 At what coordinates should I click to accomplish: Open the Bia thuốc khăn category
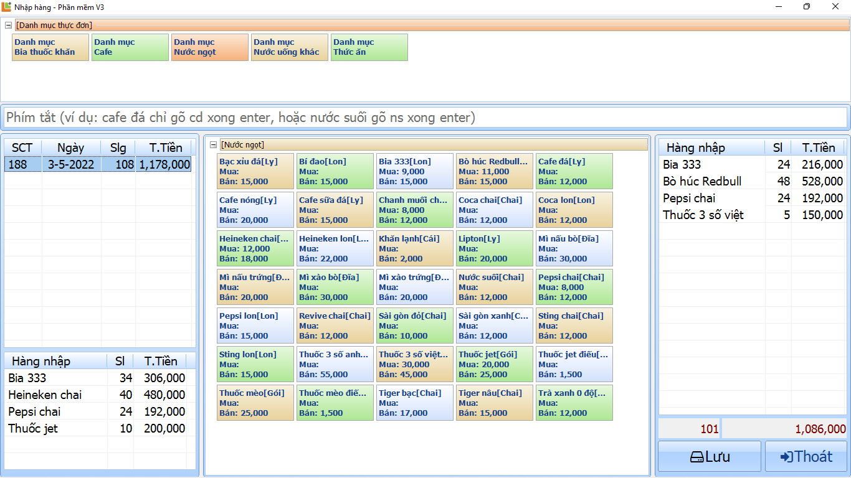(50, 47)
